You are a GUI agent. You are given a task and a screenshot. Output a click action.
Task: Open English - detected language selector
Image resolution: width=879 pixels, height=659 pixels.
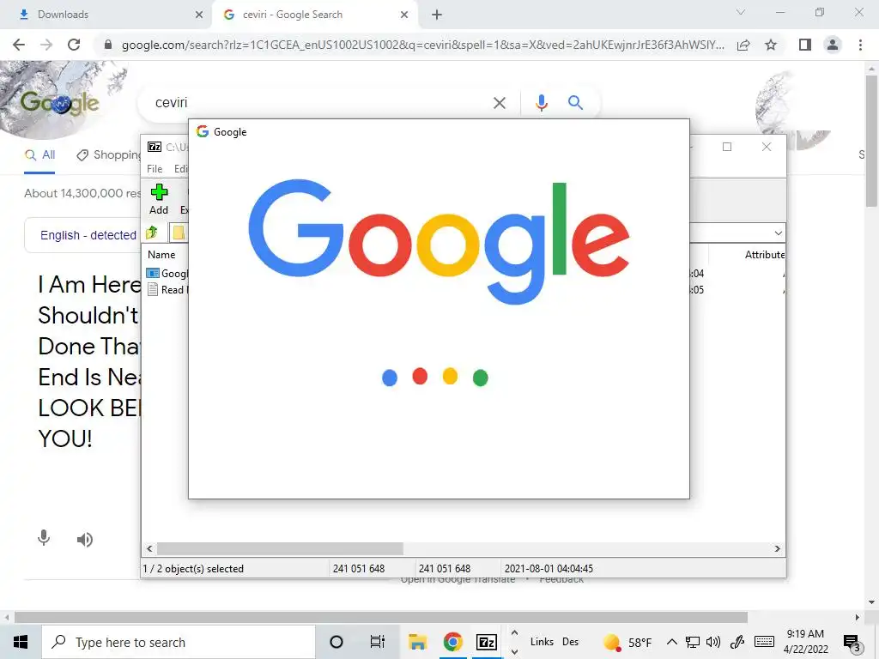88,235
